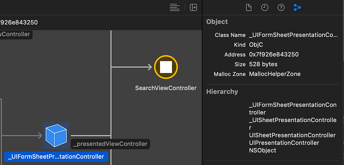Select UISheetPresentationController in Hierarchy list
Viewport: 344px width, 165px height.
pos(292,135)
